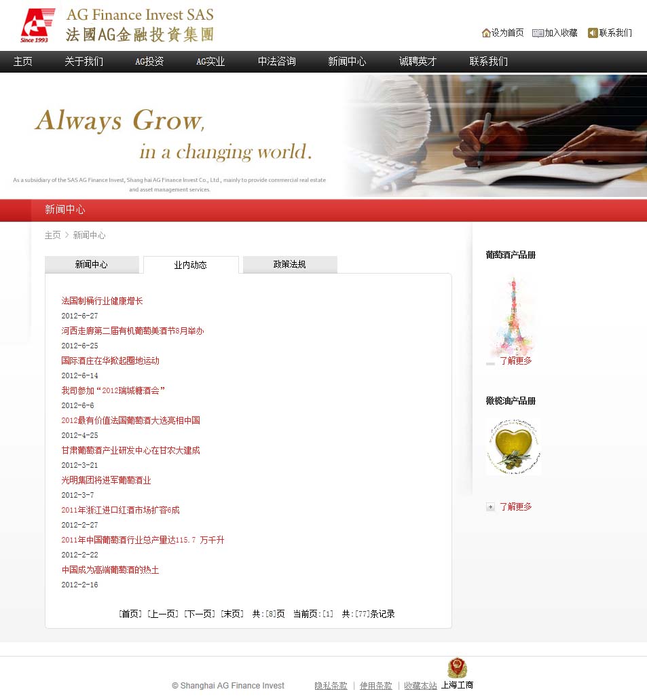This screenshot has height=698, width=647.
Task: Go to the next page via 下一页
Action: tap(200, 614)
